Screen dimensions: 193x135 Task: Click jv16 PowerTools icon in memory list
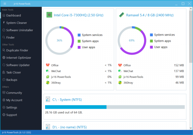(x=120, y=77)
